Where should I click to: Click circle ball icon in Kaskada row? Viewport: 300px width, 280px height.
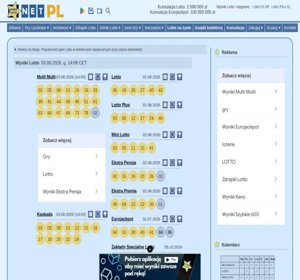(x=98, y=214)
